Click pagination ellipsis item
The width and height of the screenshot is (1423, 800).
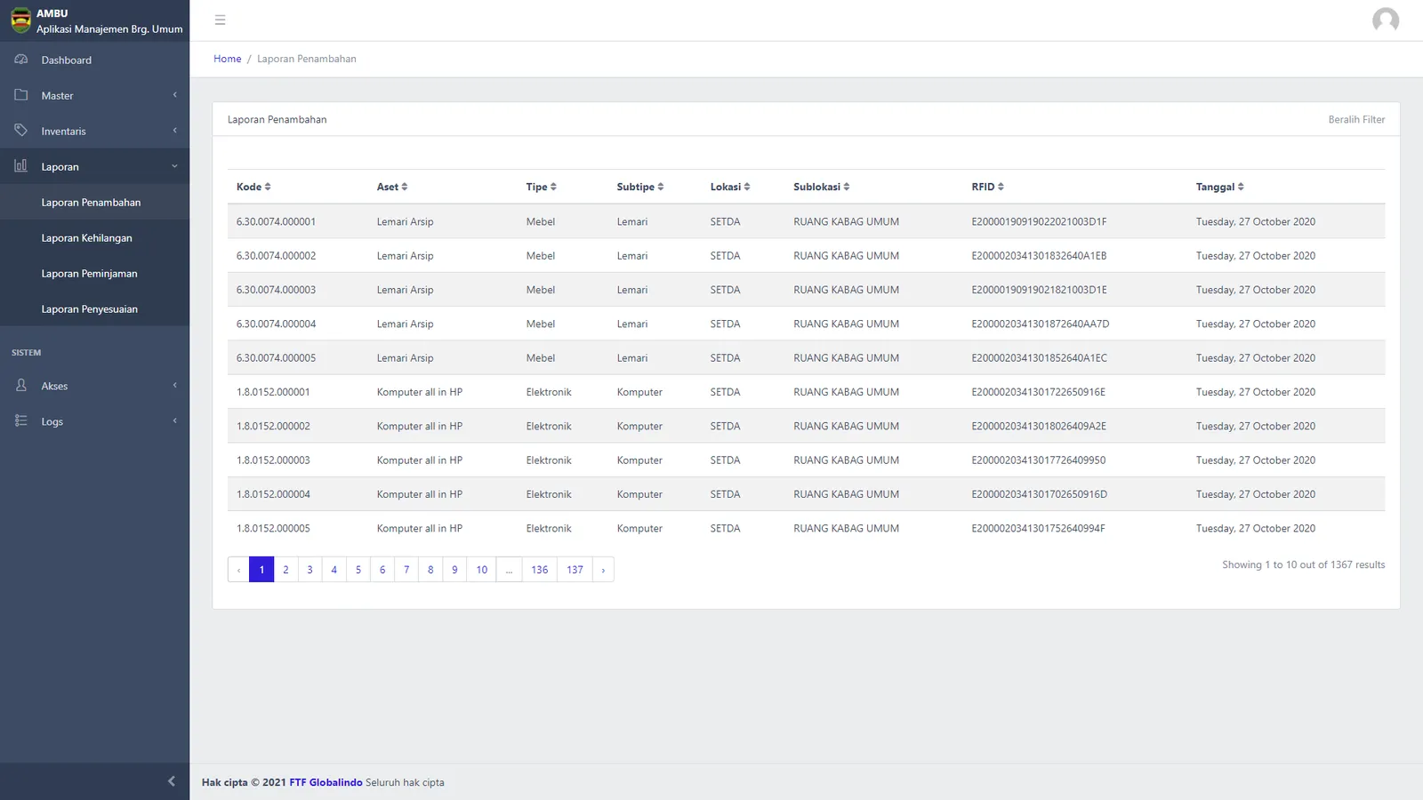509,570
